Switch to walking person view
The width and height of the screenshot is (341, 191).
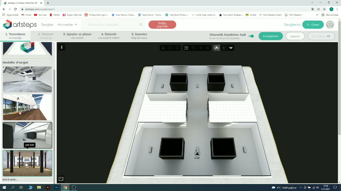(224, 48)
